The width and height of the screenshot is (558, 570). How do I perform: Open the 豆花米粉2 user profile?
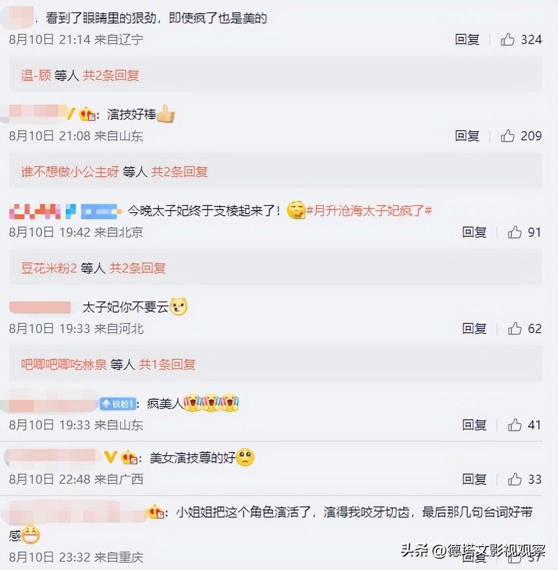click(x=49, y=268)
